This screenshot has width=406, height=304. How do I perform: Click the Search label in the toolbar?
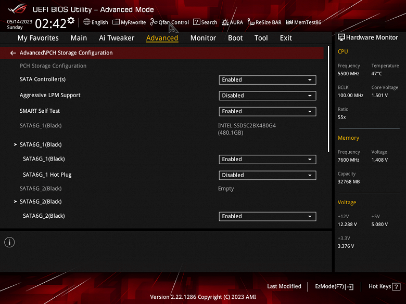209,22
